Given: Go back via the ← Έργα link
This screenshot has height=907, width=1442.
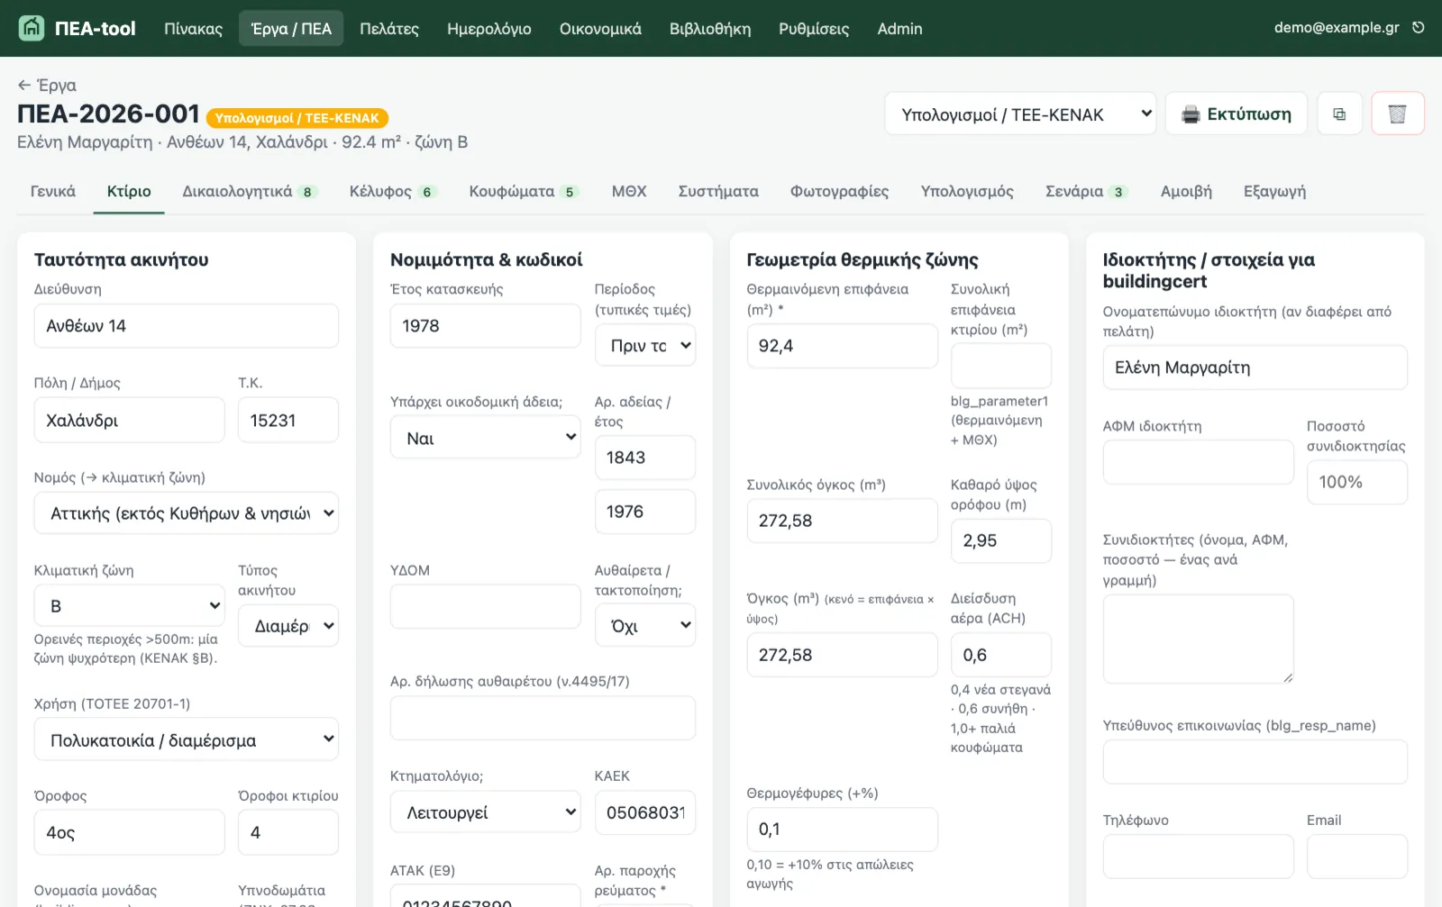Looking at the screenshot, I should (x=47, y=85).
